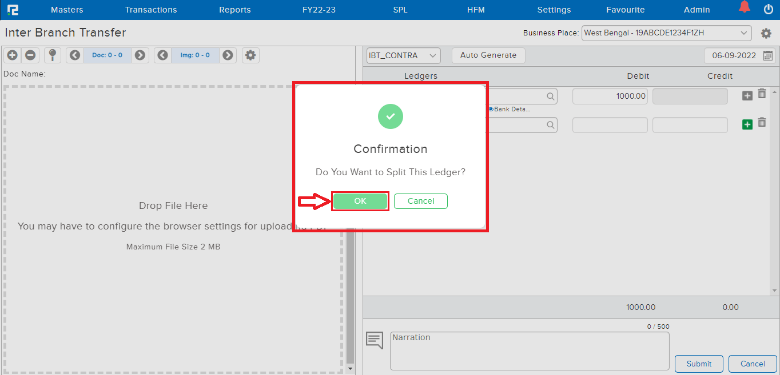Confirm ledger split with OK button
Viewport: 780px width, 375px height.
tap(360, 201)
